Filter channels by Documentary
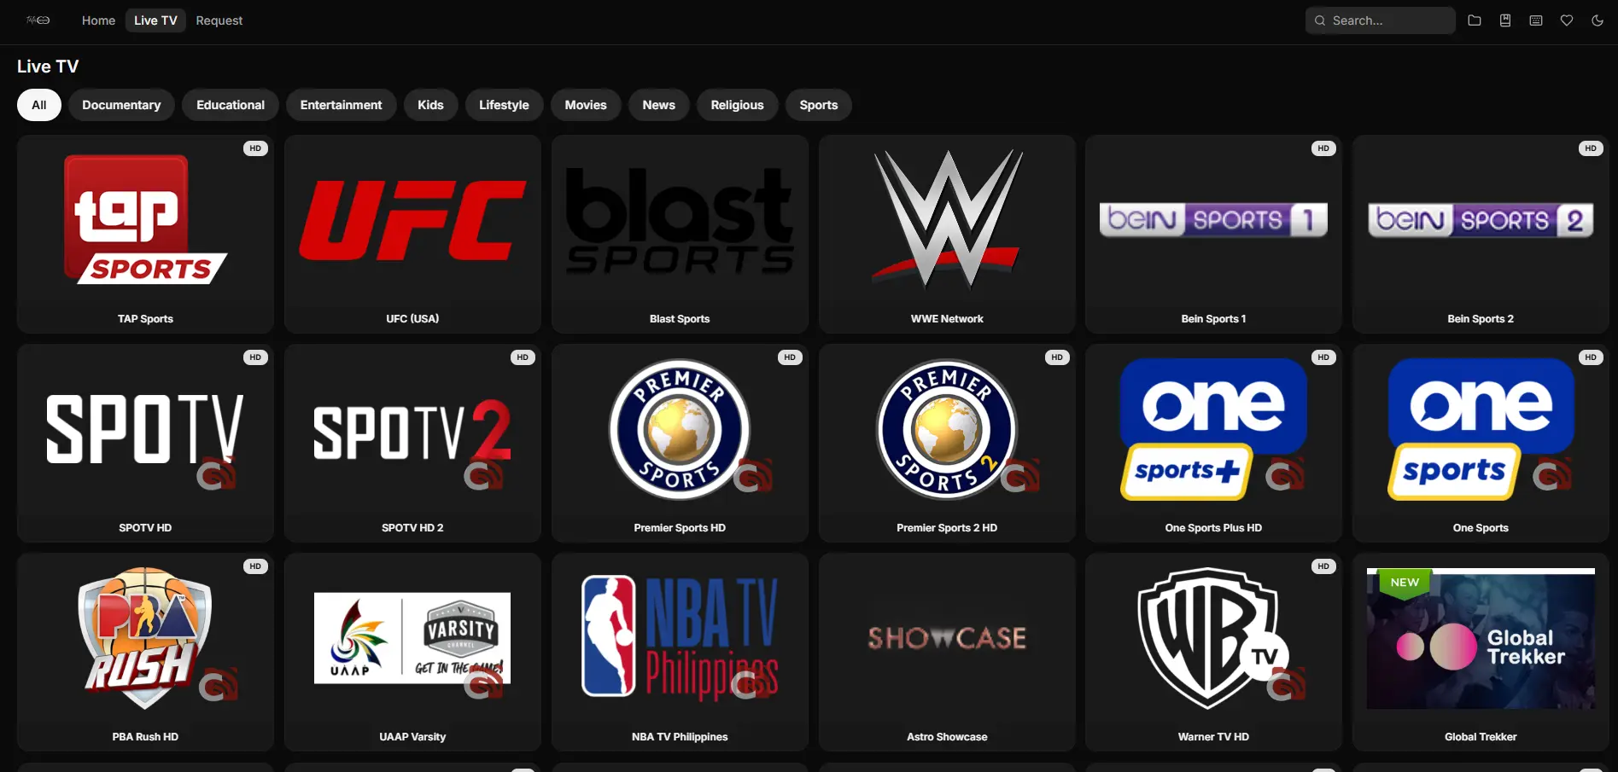This screenshot has height=772, width=1618. (x=121, y=105)
